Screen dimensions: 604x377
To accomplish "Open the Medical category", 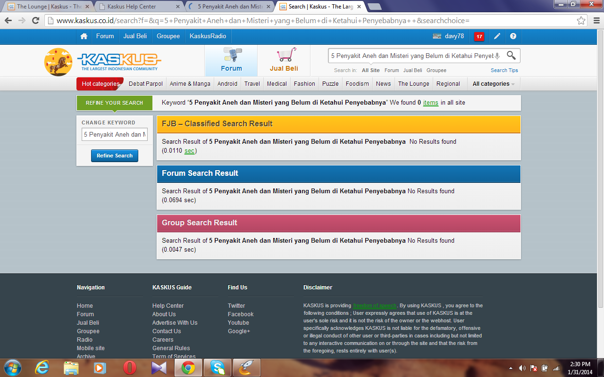I will [x=277, y=84].
